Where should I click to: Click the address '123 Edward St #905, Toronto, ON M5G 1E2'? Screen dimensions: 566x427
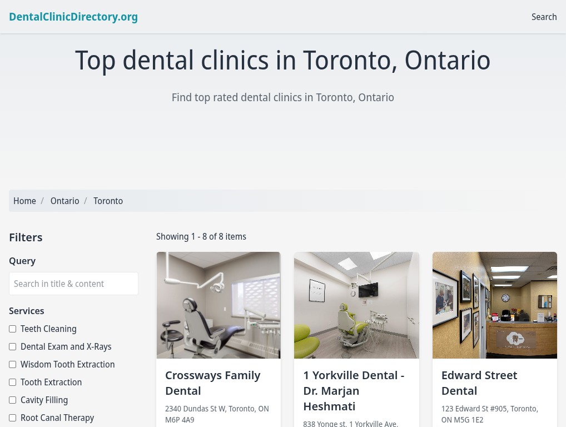click(x=490, y=414)
